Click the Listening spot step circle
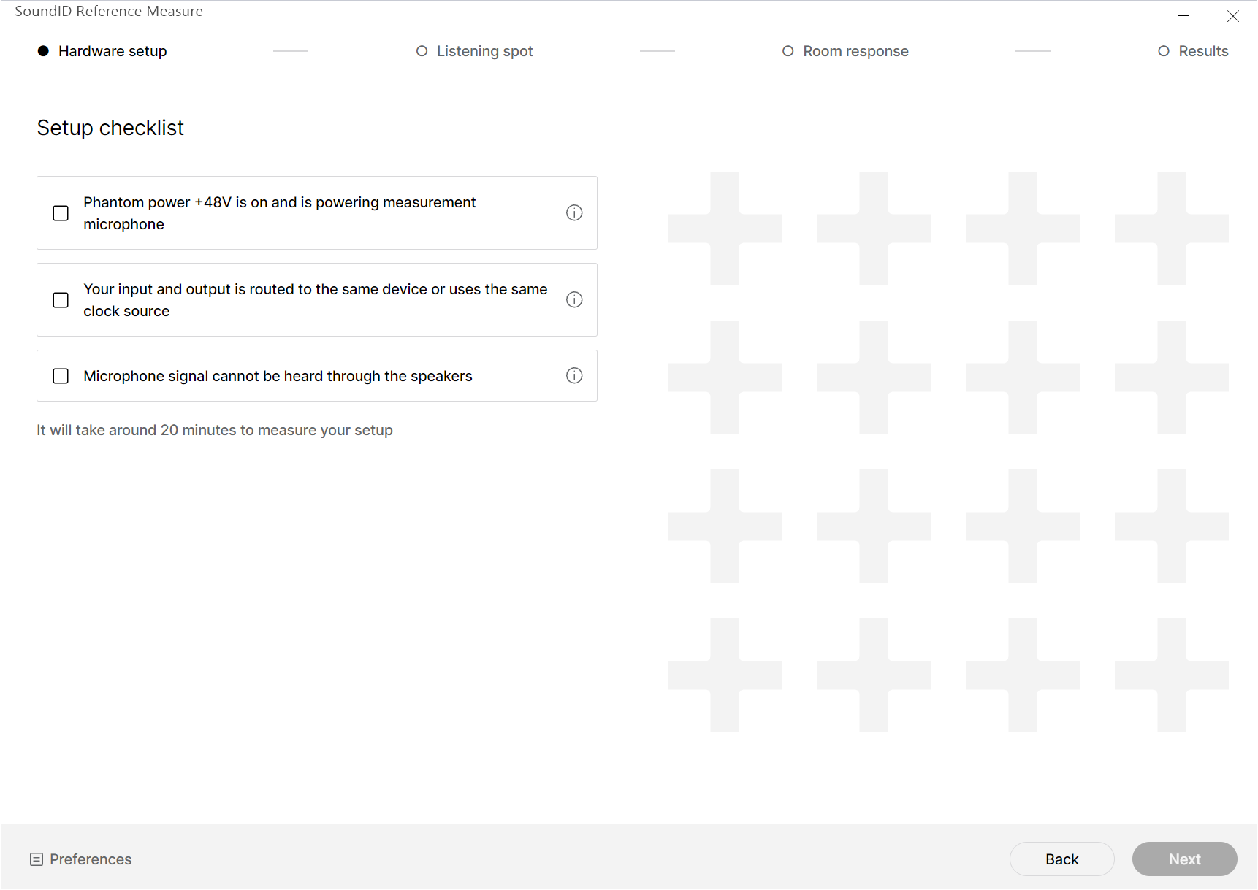 (x=422, y=51)
